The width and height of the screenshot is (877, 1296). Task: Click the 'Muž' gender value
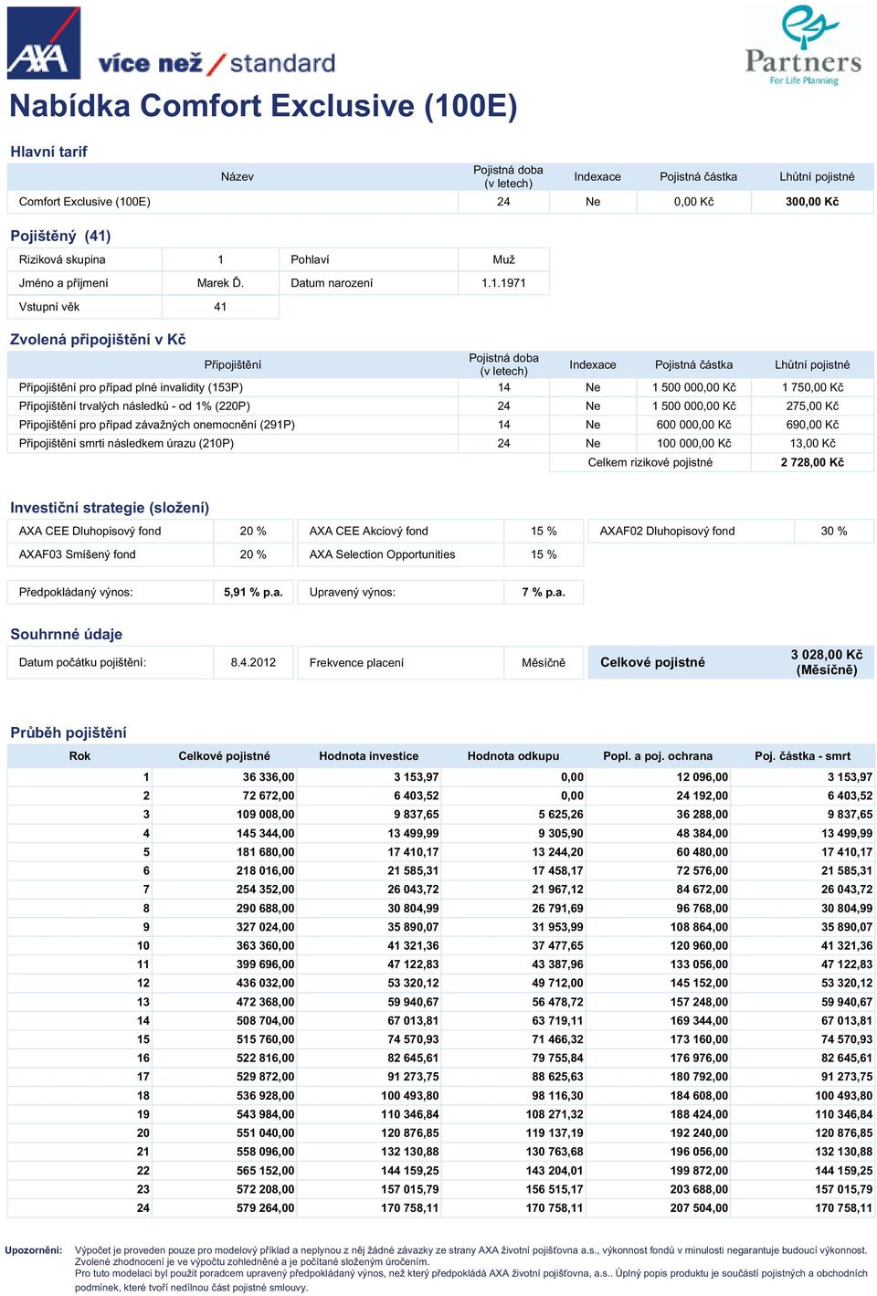(503, 259)
